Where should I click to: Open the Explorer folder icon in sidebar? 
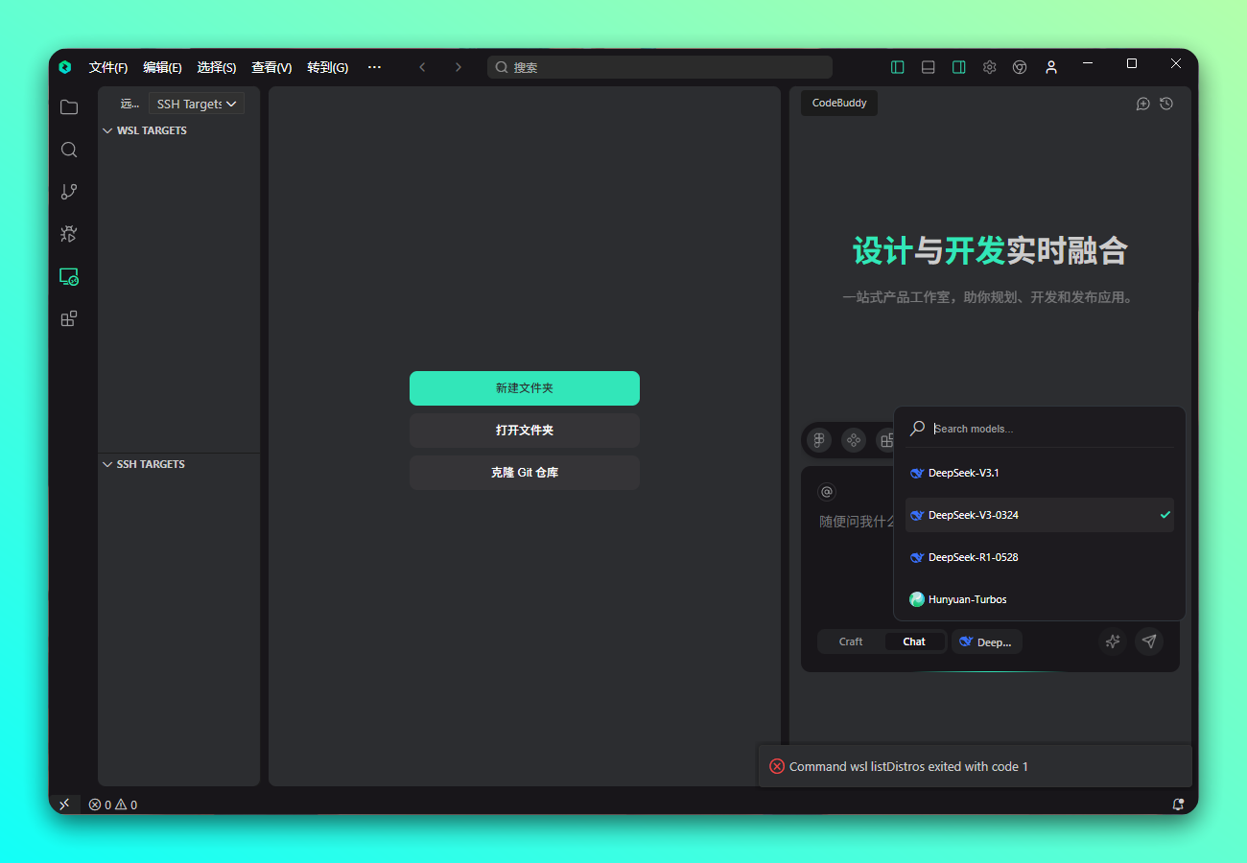tap(69, 107)
